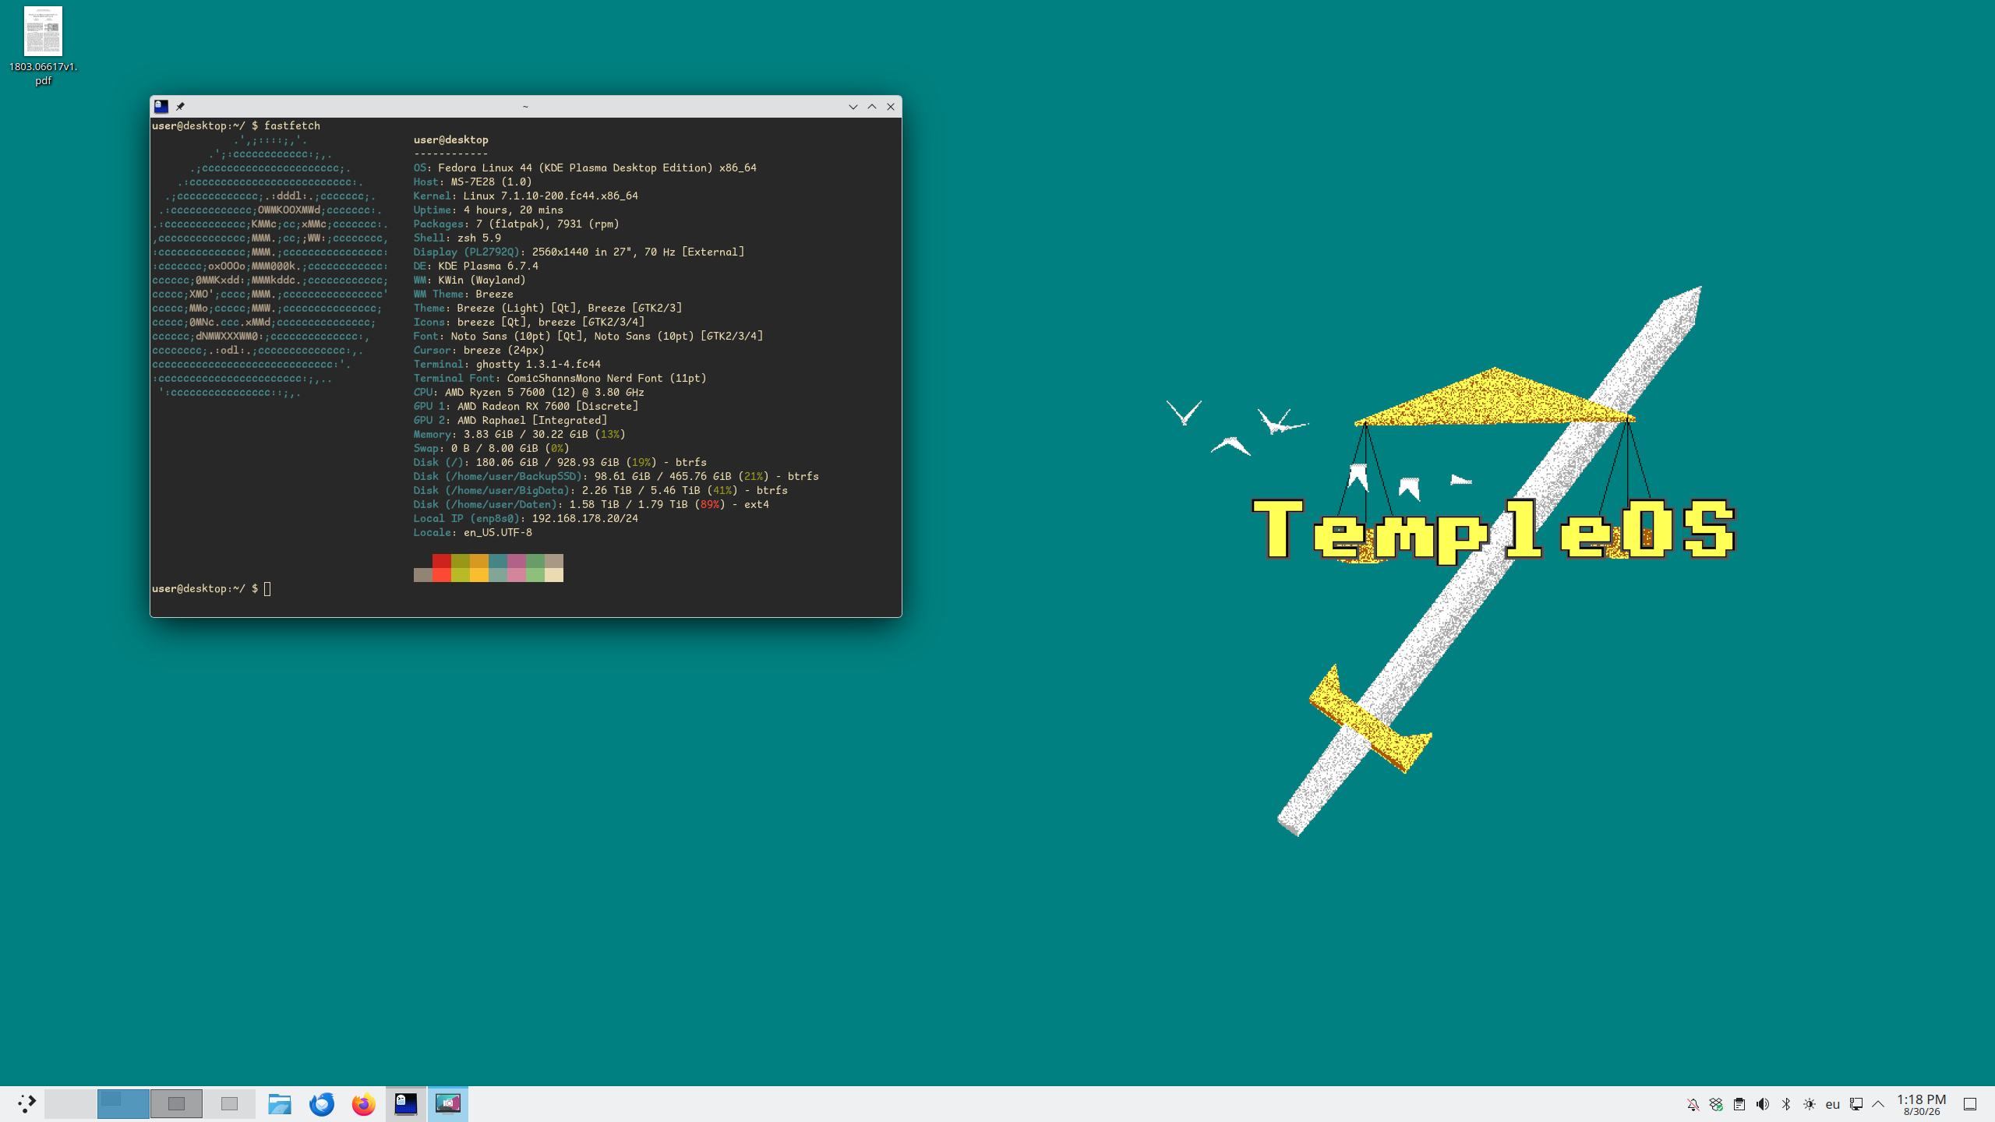
Task: Click the 'Display (PL2792Q)' line
Action: (x=579, y=252)
